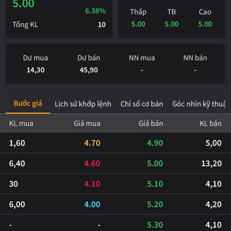Choose the 5.10 sell price
The image size is (231, 231).
click(x=155, y=184)
